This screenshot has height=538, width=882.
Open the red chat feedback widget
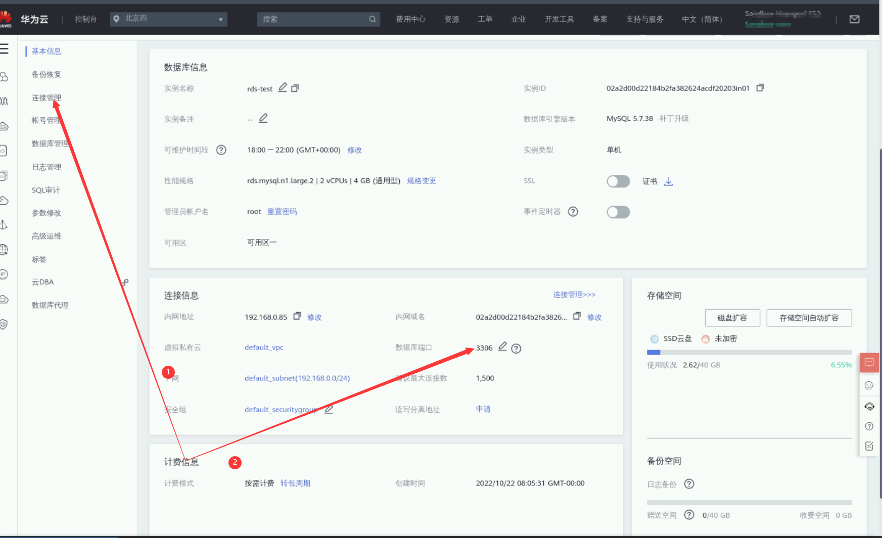[x=869, y=362]
